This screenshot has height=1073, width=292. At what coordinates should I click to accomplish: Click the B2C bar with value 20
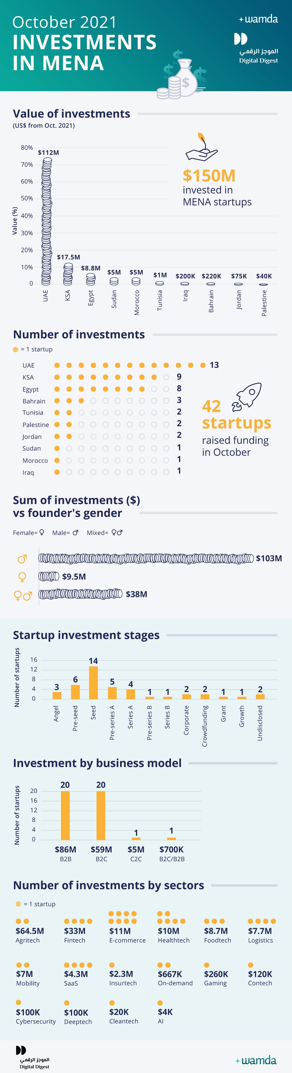click(101, 815)
